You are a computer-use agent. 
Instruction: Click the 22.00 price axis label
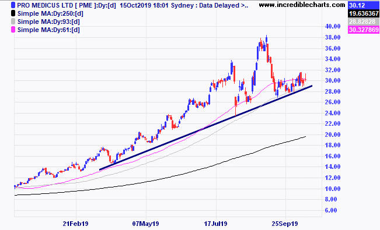[333, 123]
